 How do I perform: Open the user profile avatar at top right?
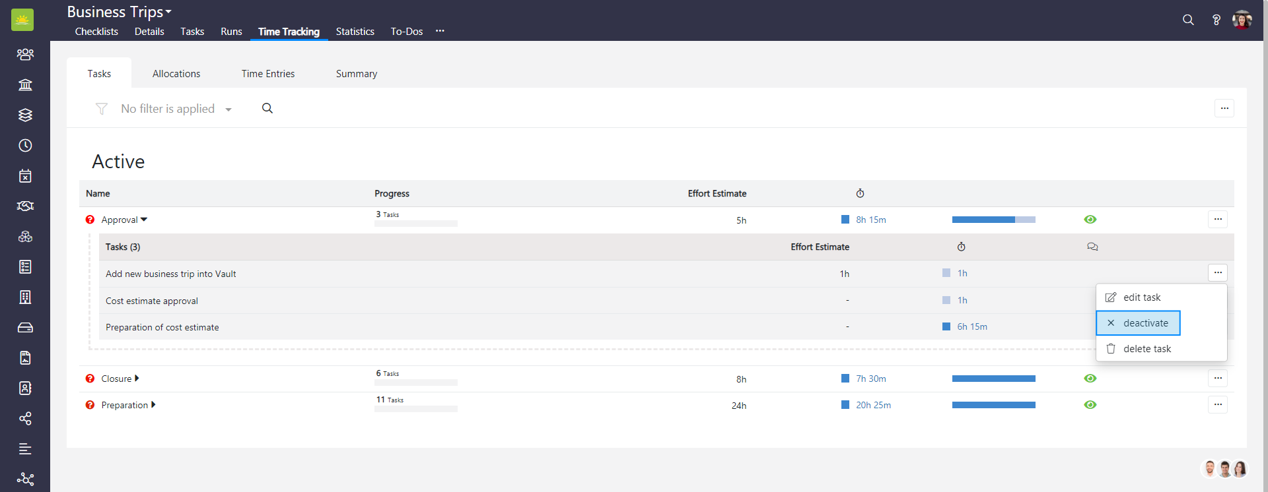(x=1242, y=20)
